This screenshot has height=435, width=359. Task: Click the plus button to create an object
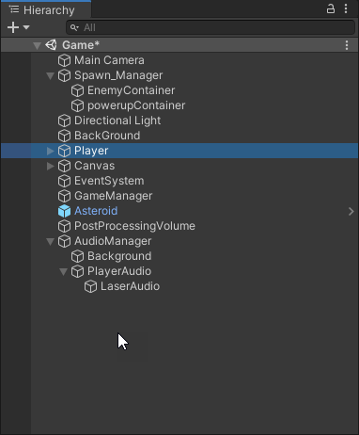[13, 27]
